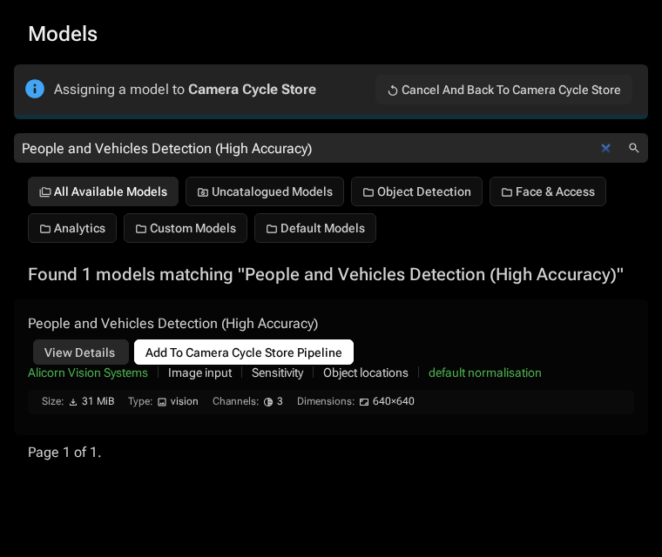Click the 31 MiB size value
The height and width of the screenshot is (557, 662).
[98, 401]
